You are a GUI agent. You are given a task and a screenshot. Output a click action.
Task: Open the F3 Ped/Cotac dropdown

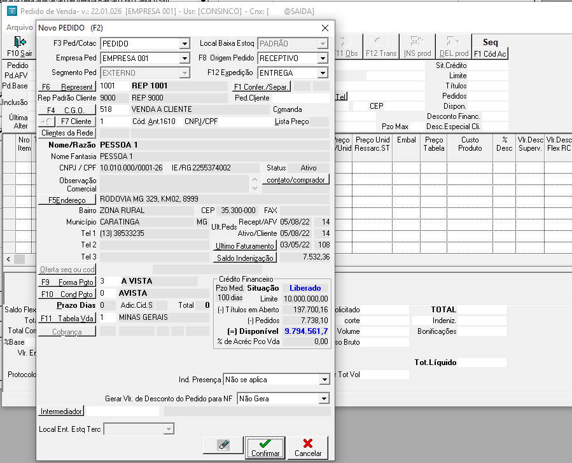[185, 44]
